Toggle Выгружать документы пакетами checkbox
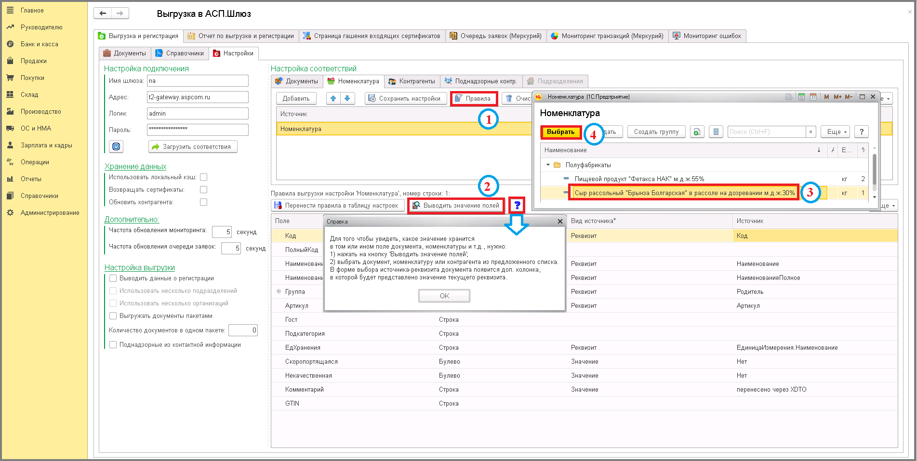Viewport: 917px width, 461px height. point(113,316)
